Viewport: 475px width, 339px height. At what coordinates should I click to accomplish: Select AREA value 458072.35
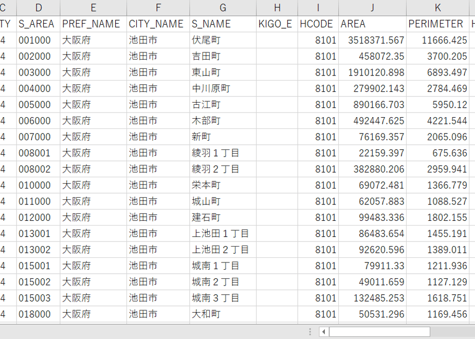(372, 56)
